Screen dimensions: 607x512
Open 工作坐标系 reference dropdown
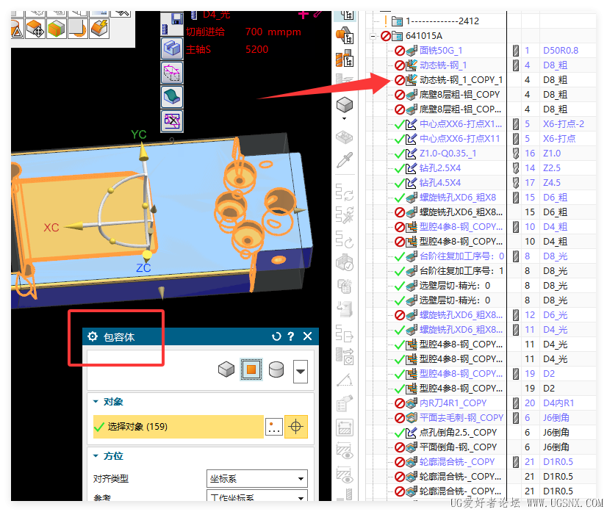(257, 496)
